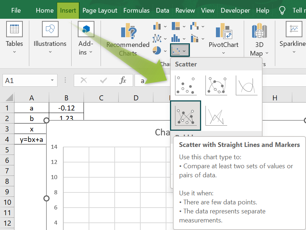
Task: Select column C header
Action: pyautogui.click(x=101, y=97)
